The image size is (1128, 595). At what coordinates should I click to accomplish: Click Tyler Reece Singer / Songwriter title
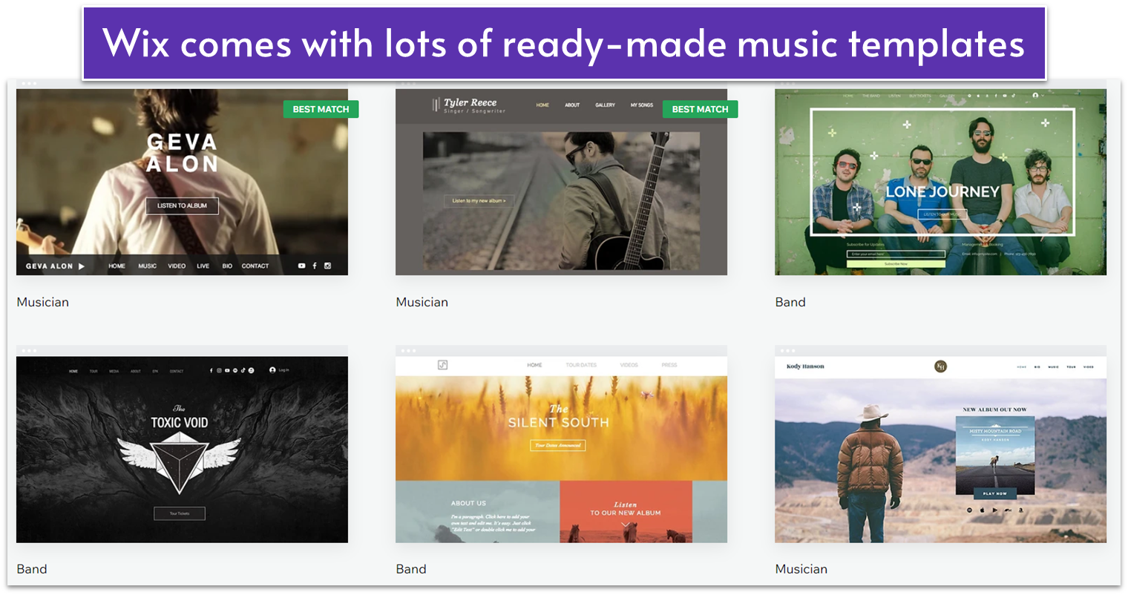click(473, 105)
